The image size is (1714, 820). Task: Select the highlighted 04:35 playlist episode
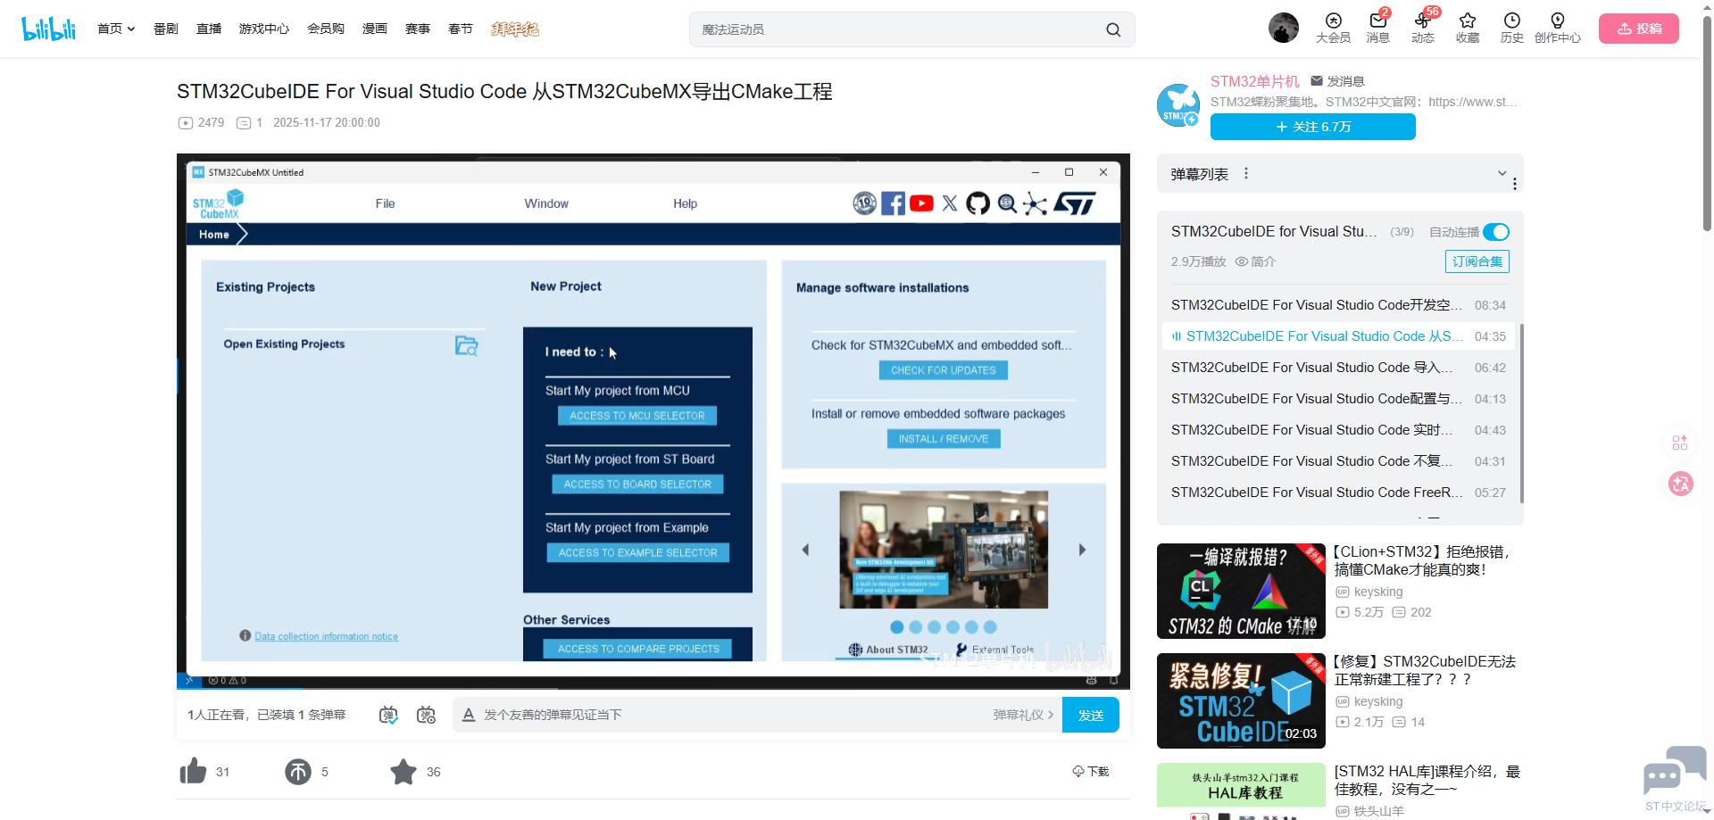[1339, 336]
